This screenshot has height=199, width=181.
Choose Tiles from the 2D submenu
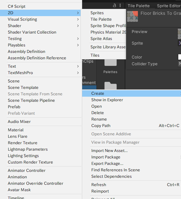click(95, 55)
